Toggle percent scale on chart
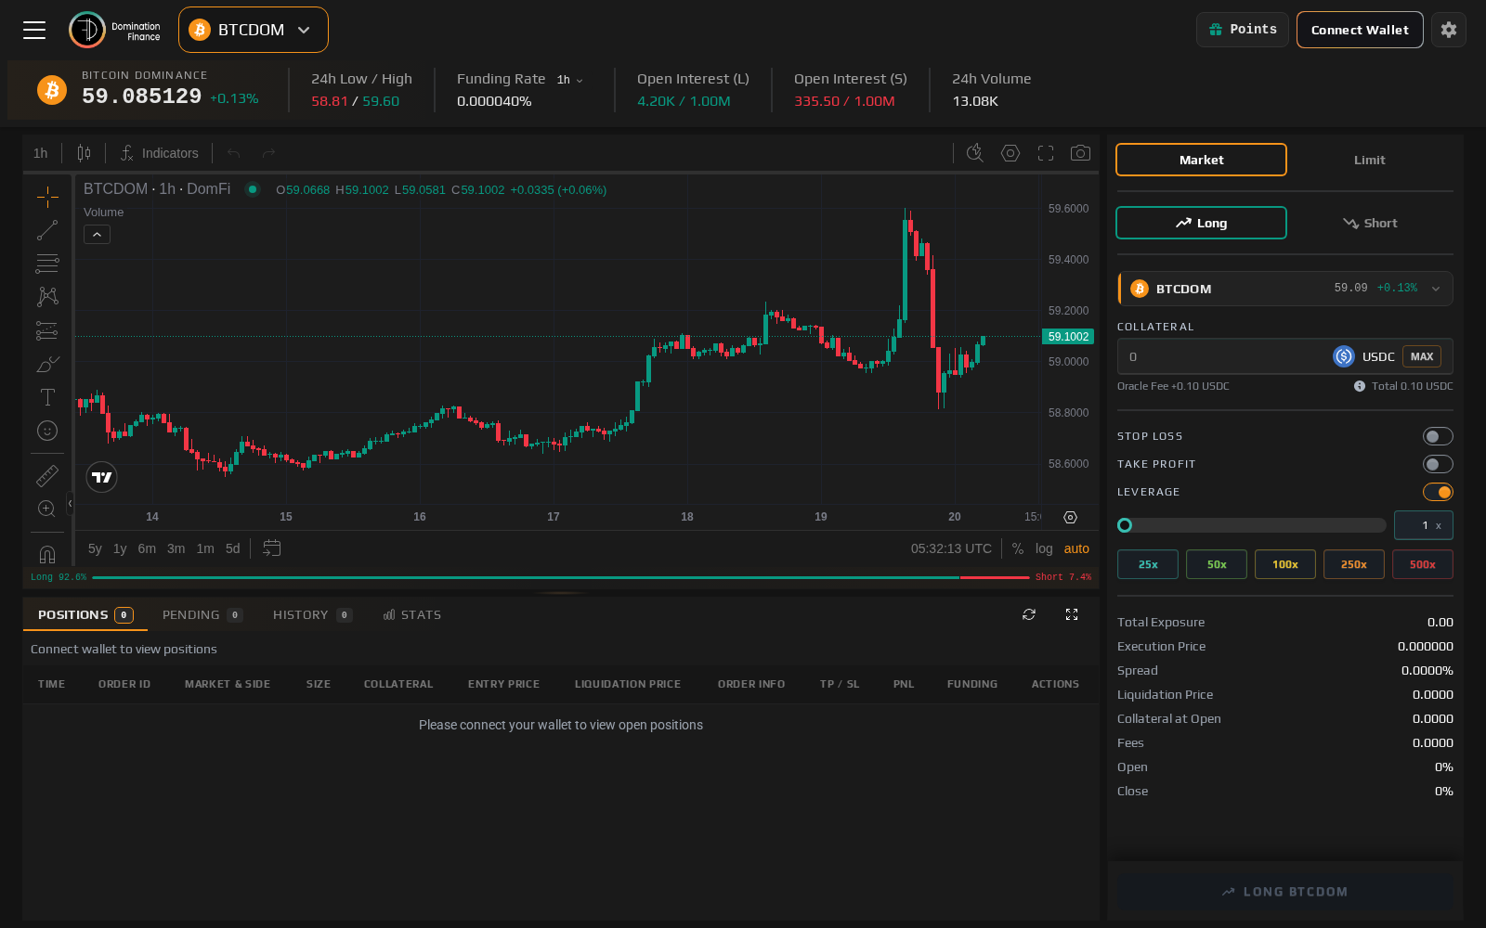This screenshot has width=1486, height=928. click(1018, 548)
